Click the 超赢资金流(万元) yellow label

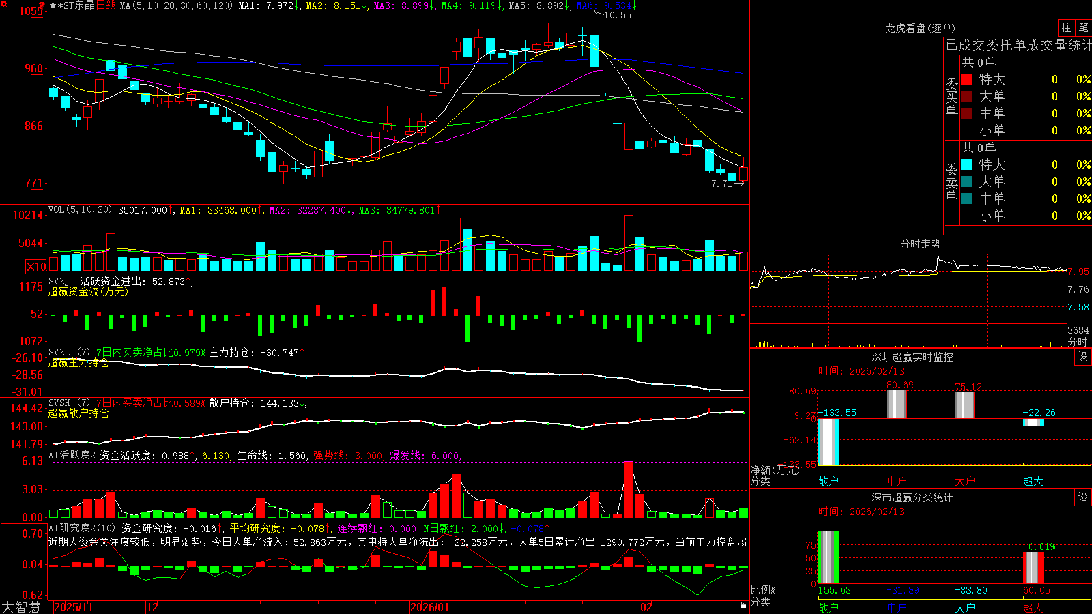(88, 291)
